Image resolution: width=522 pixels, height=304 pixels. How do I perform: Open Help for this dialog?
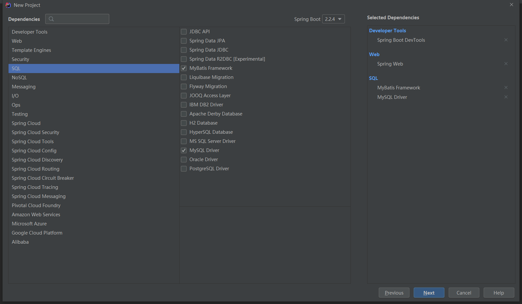(x=499, y=293)
